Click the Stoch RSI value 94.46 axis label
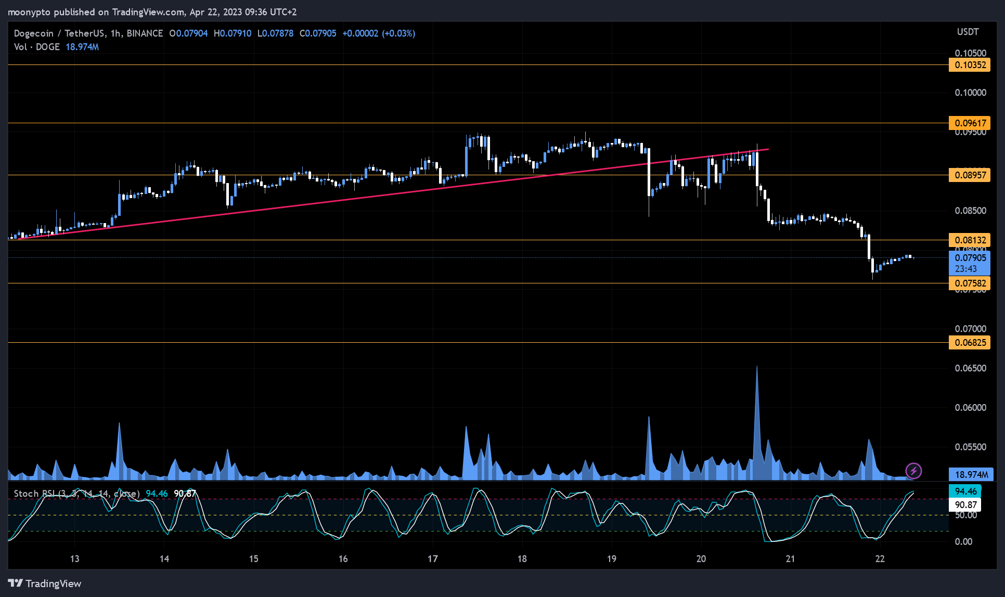 click(x=965, y=491)
